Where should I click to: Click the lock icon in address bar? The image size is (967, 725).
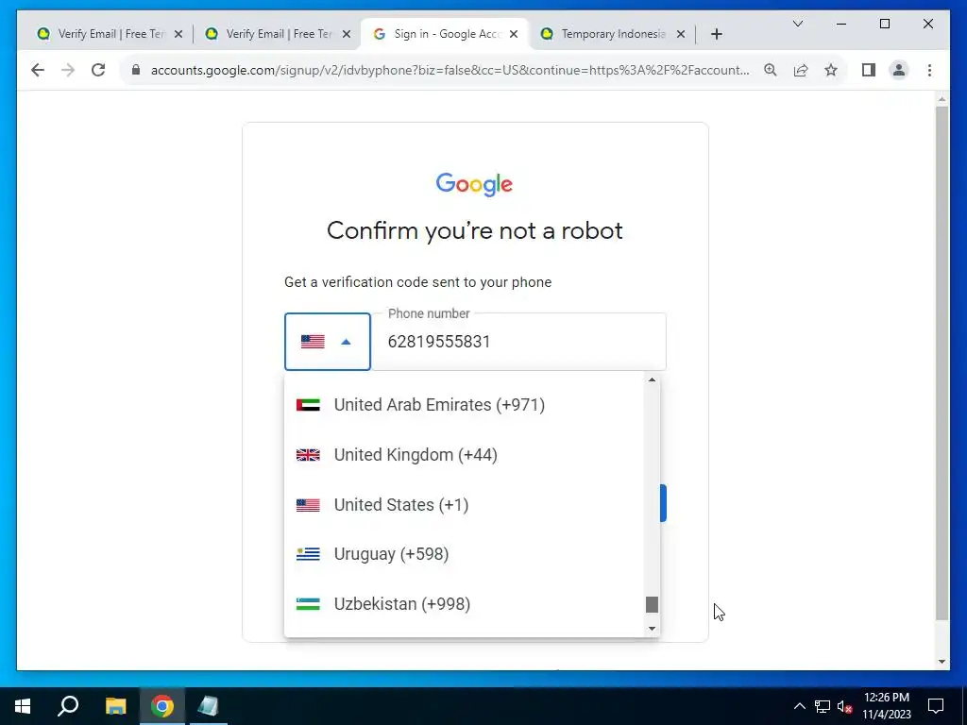(x=136, y=70)
